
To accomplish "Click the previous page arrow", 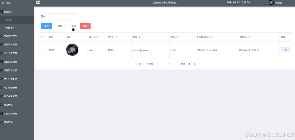I will pyautogui.click(x=163, y=64).
